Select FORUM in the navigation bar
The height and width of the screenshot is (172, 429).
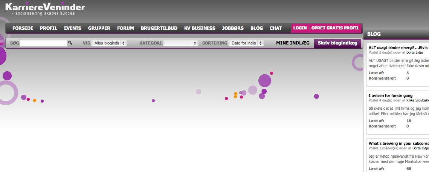[125, 28]
